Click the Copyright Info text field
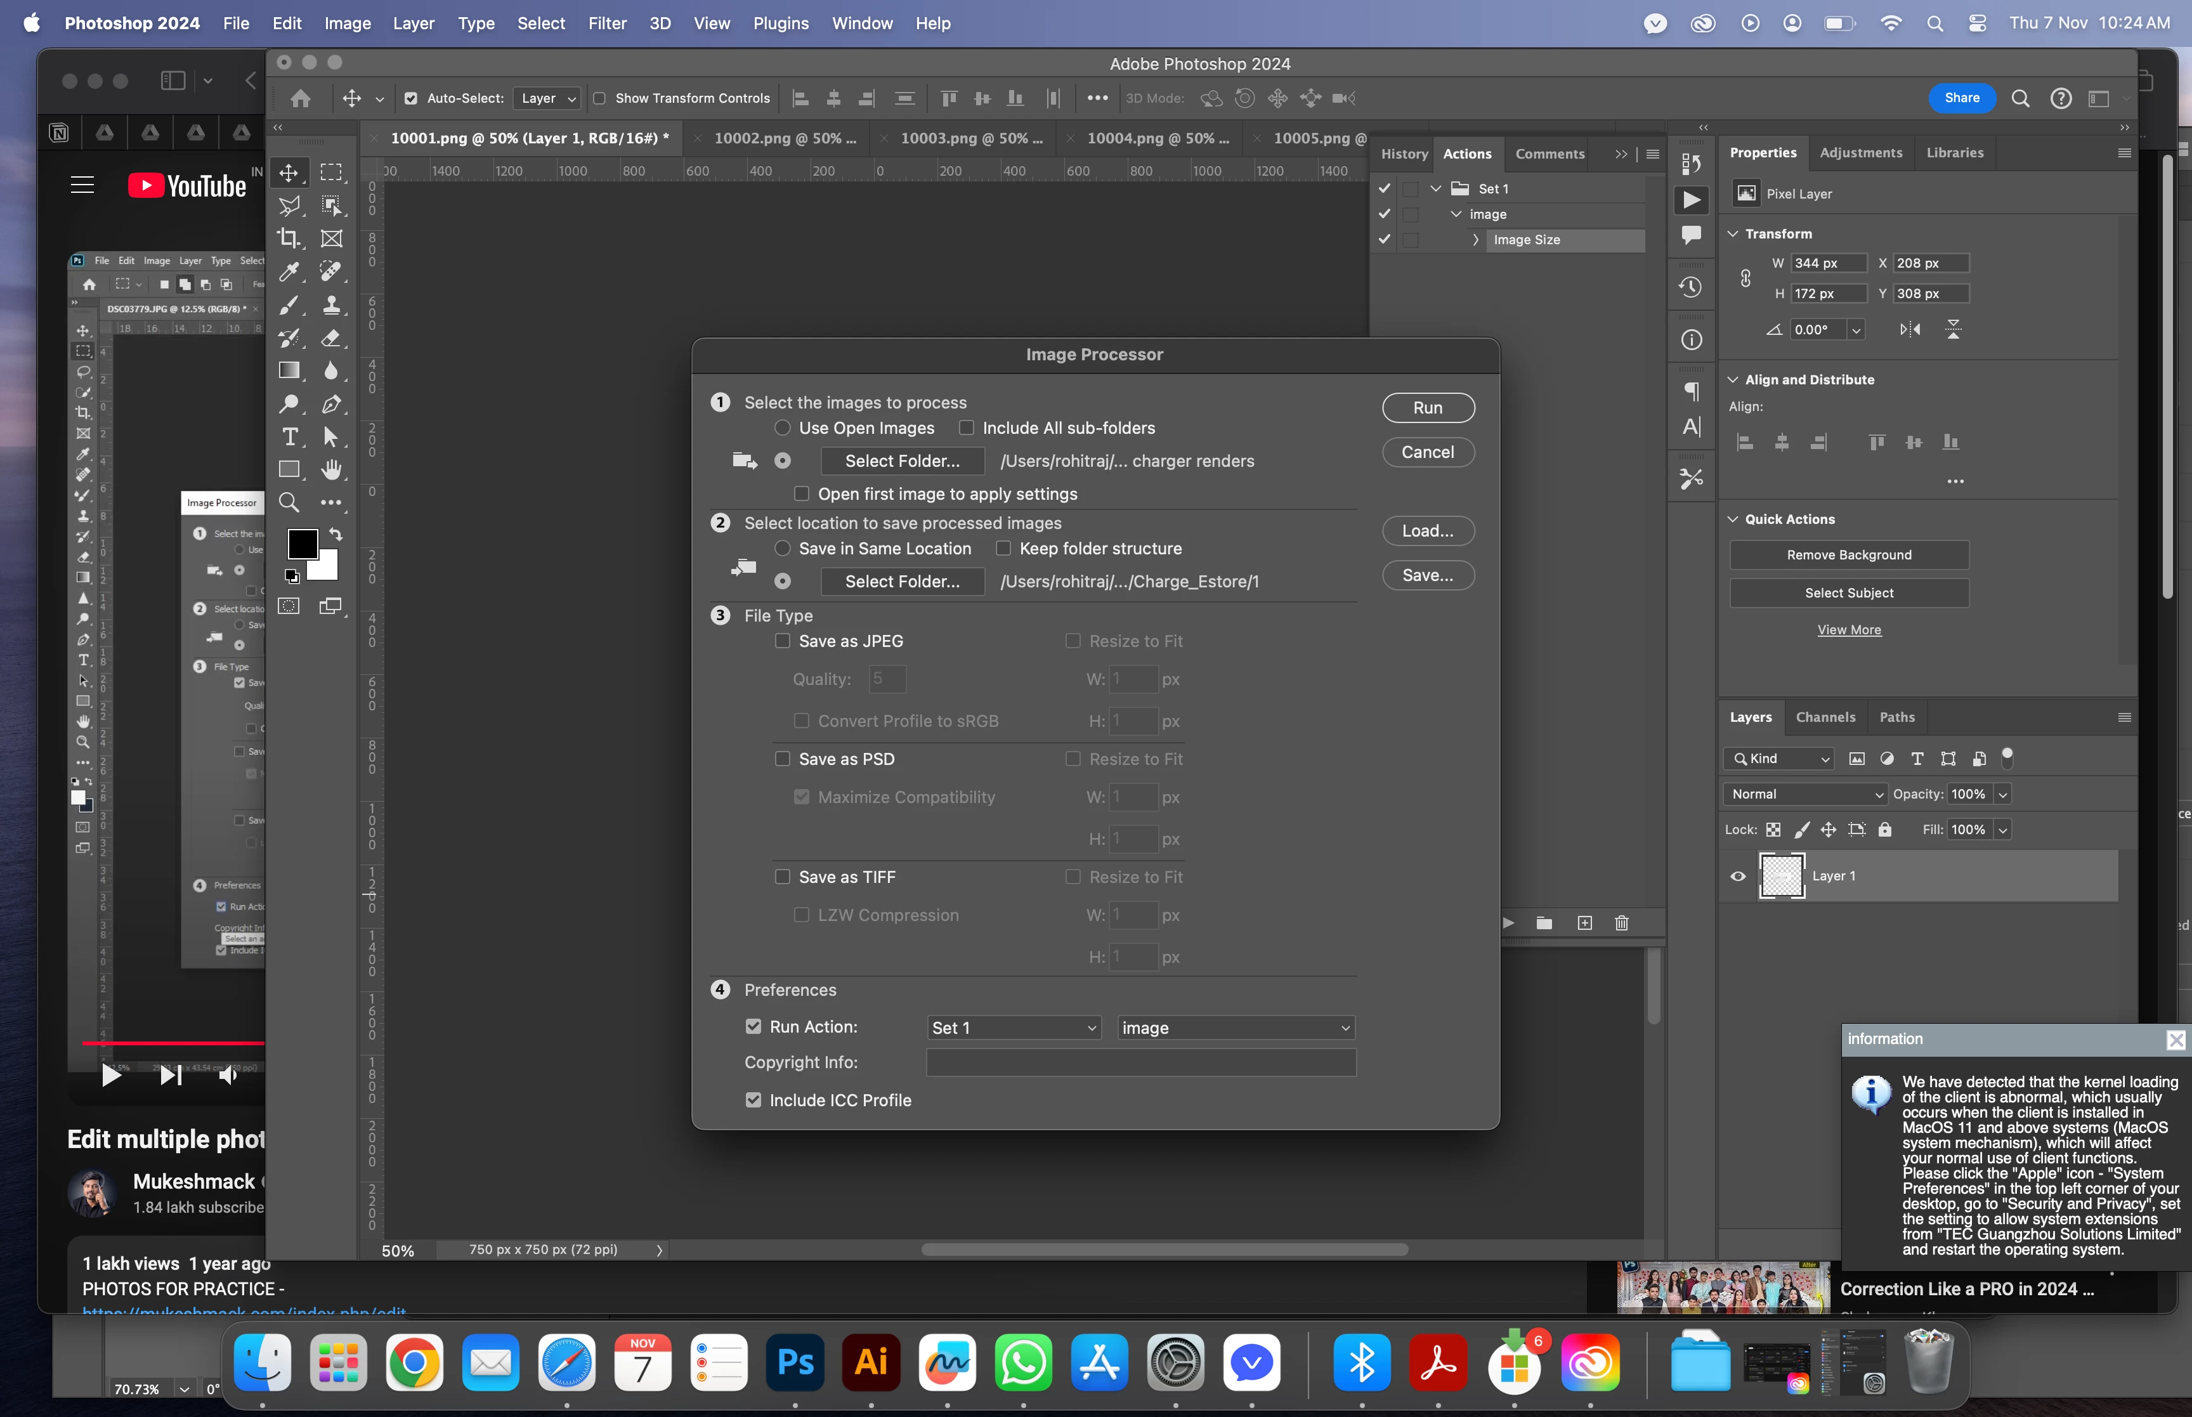 tap(1140, 1063)
